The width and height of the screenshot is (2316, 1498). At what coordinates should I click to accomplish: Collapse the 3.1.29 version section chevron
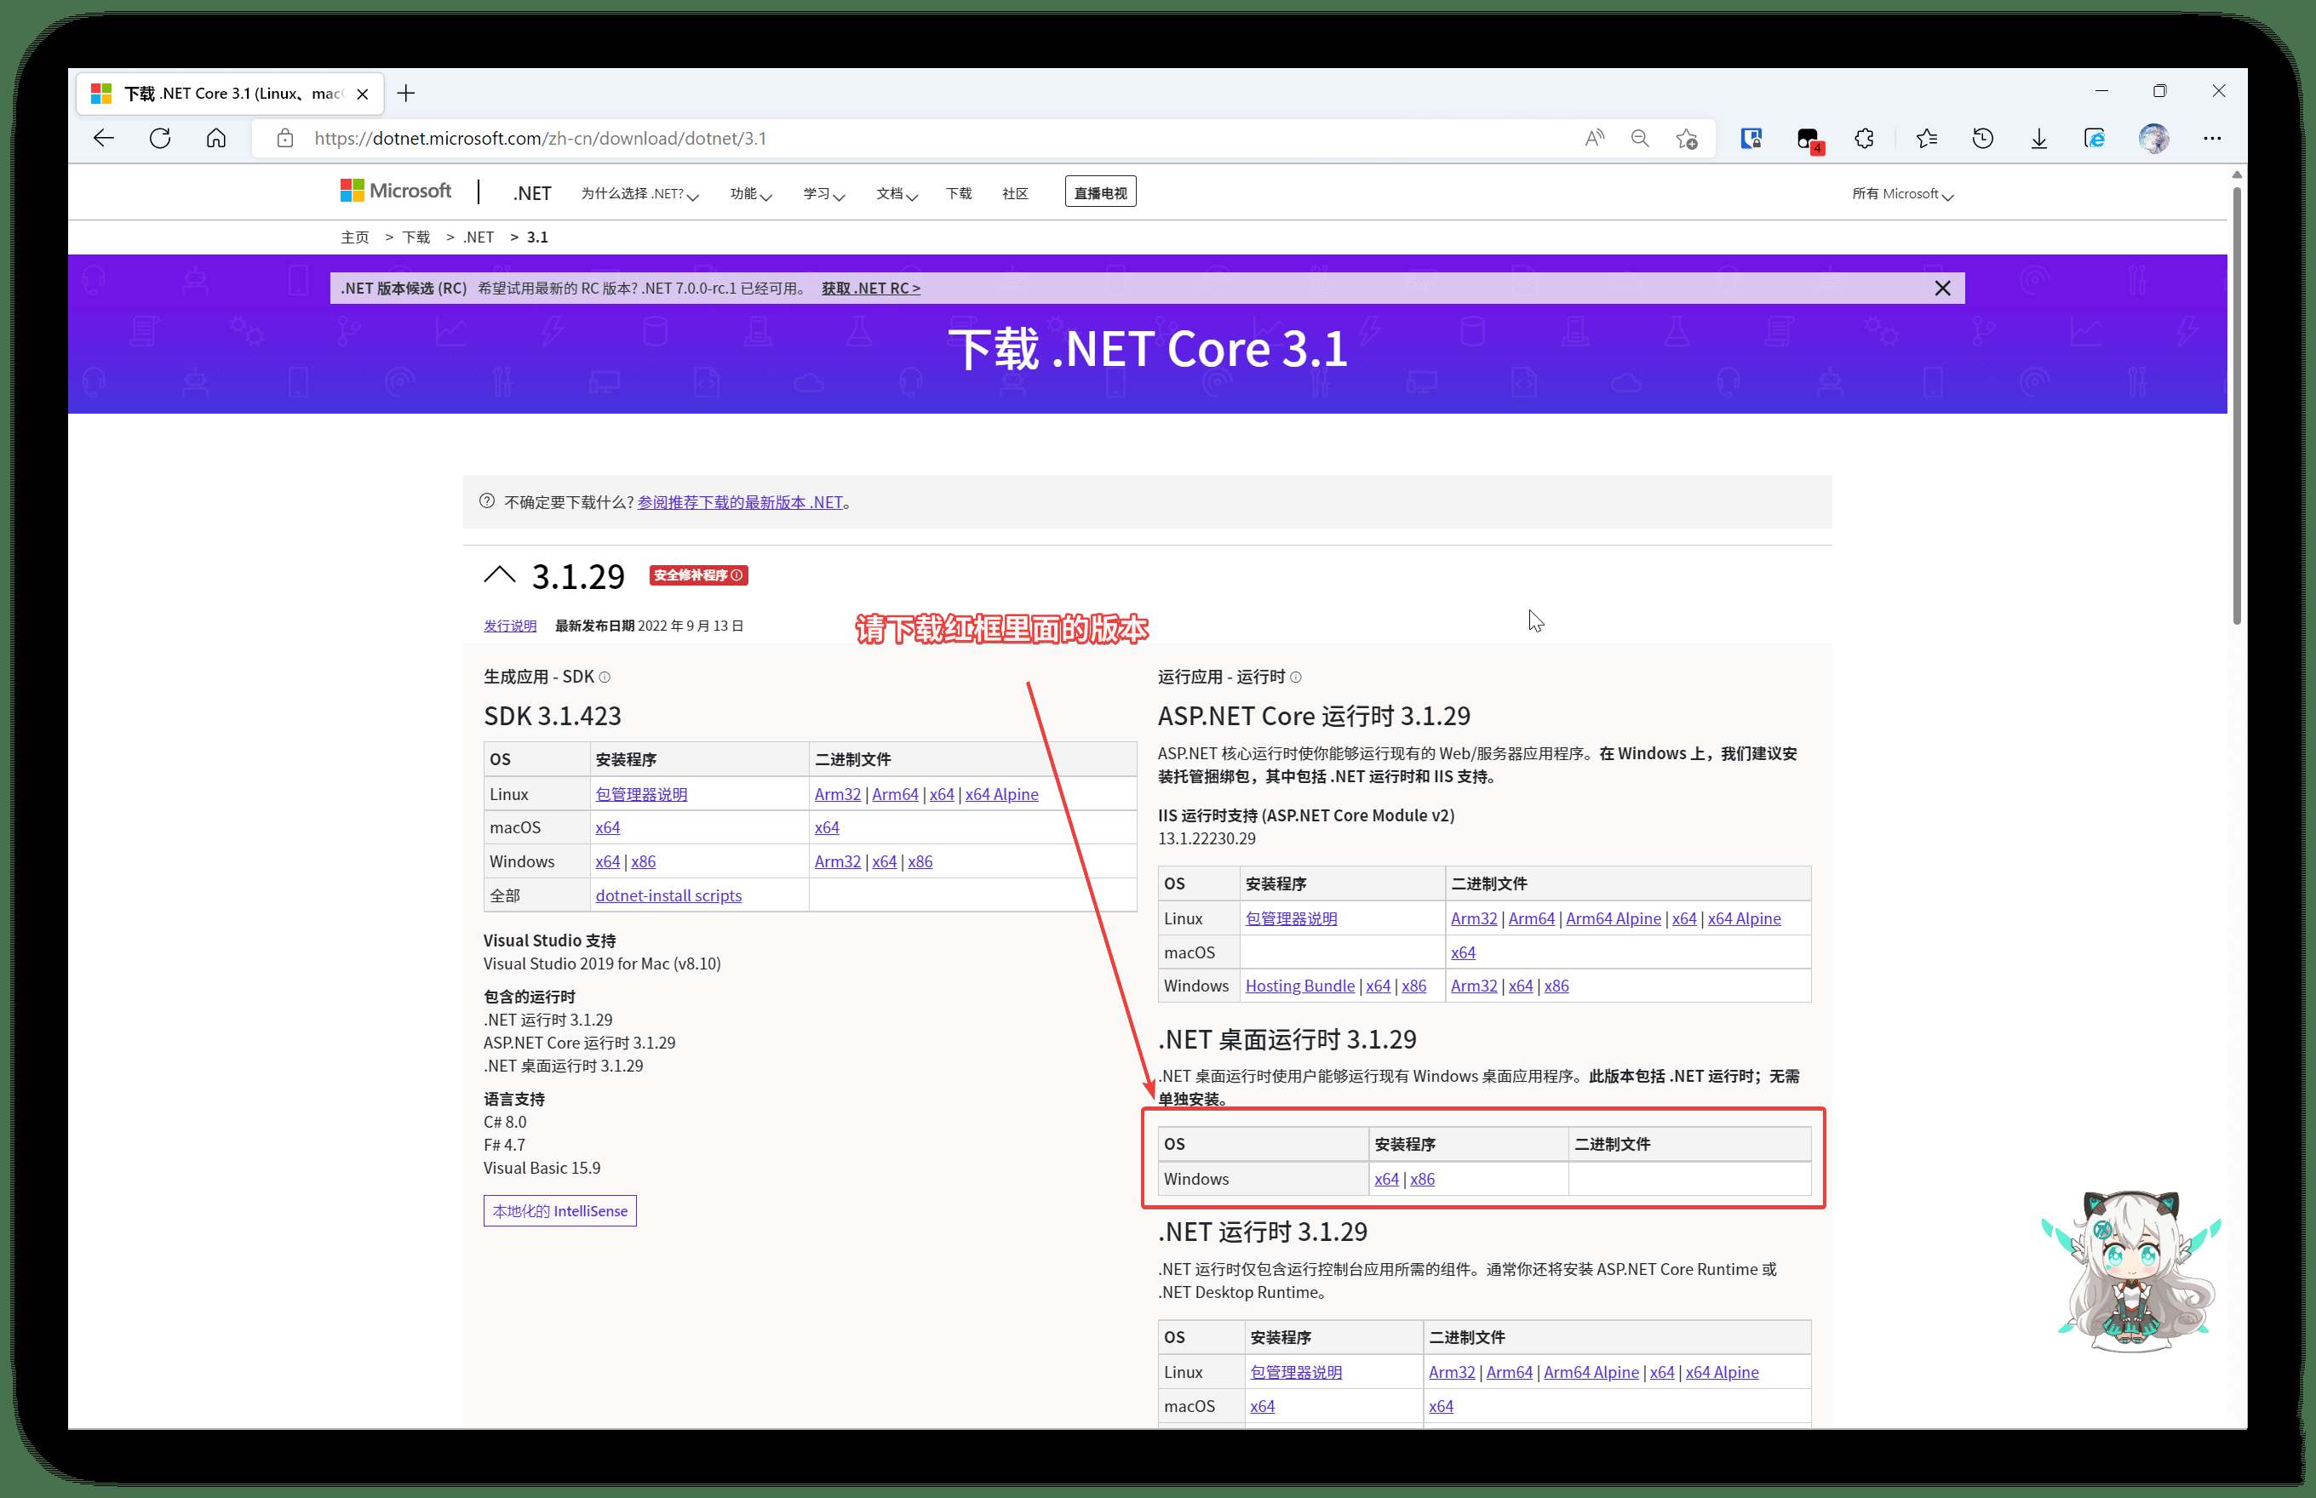pyautogui.click(x=499, y=575)
